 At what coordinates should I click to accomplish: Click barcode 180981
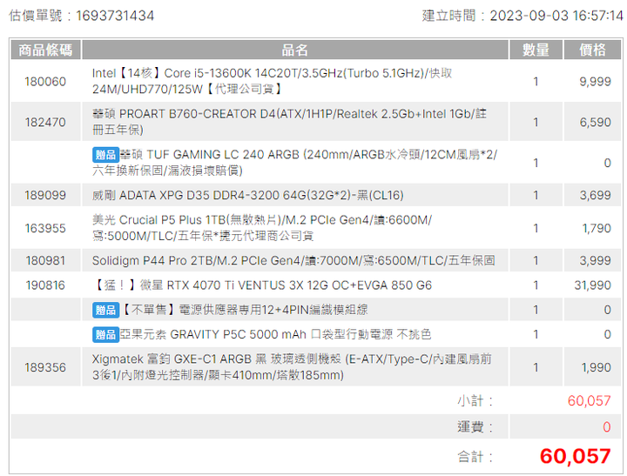click(x=45, y=261)
